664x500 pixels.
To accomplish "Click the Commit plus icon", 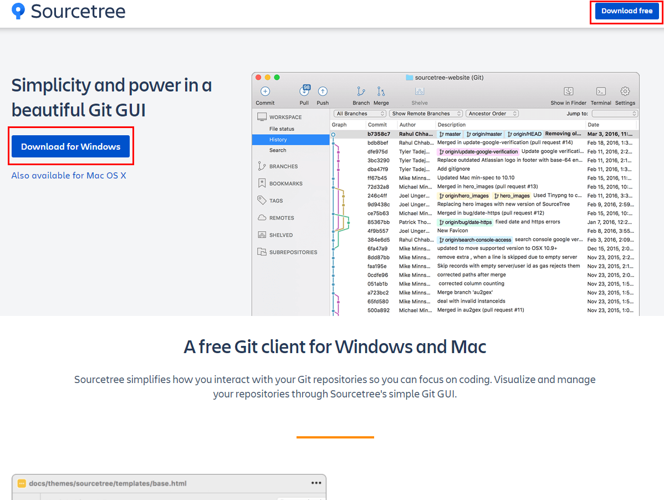I will (265, 91).
